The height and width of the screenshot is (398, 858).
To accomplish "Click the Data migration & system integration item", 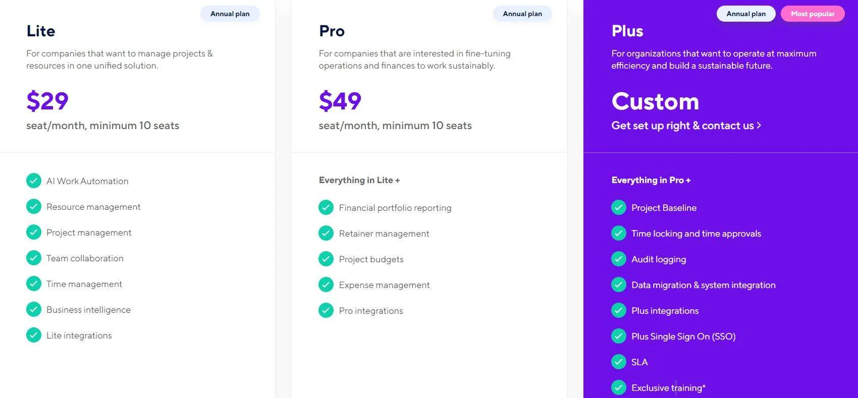I will tap(704, 285).
